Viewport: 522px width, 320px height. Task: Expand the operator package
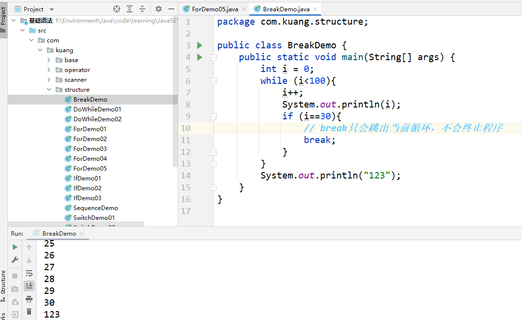(49, 70)
